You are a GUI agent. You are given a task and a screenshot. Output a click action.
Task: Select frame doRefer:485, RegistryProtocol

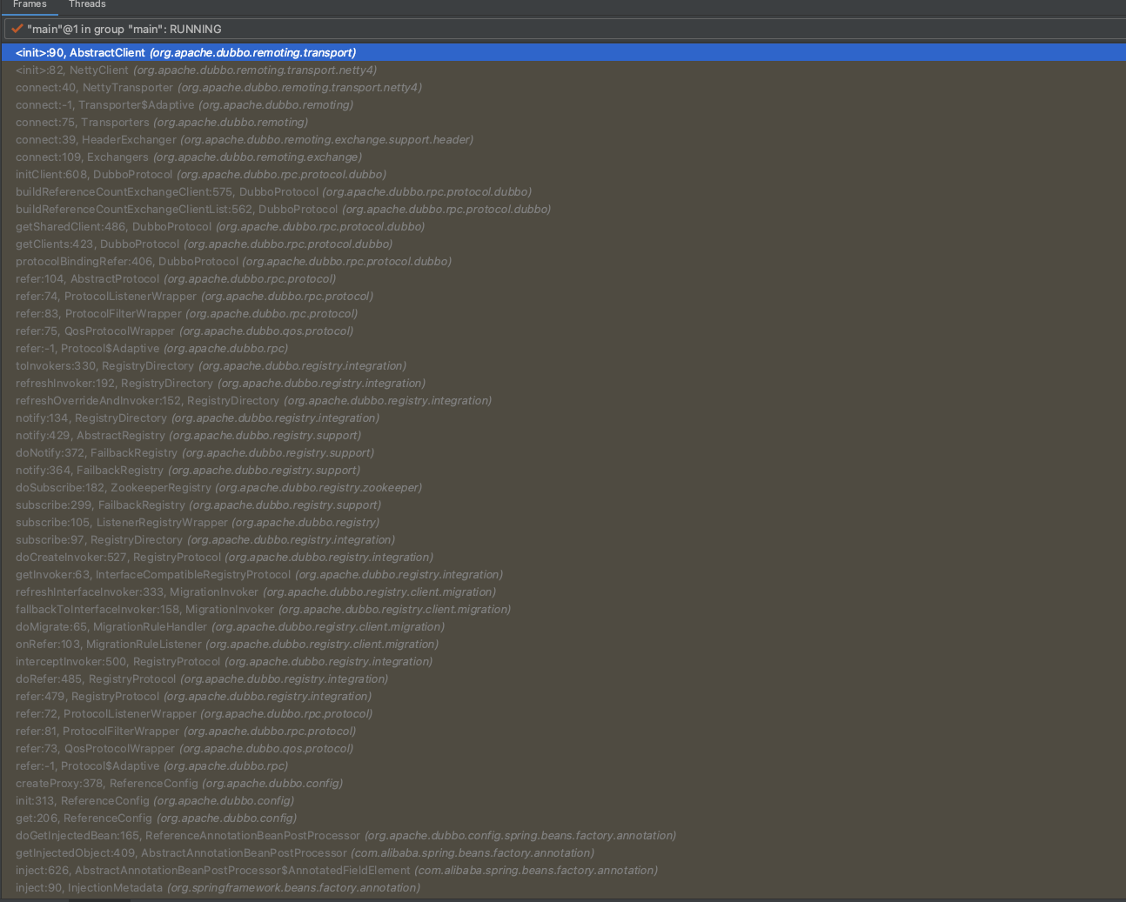(563, 678)
